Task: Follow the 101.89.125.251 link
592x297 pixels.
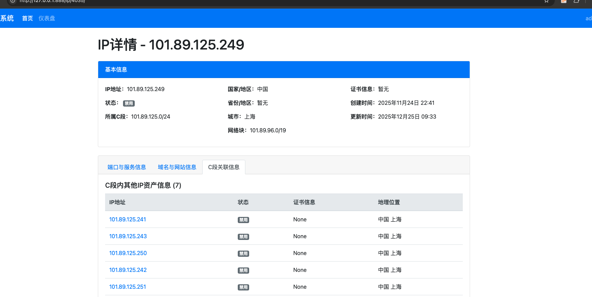Action: (x=127, y=287)
